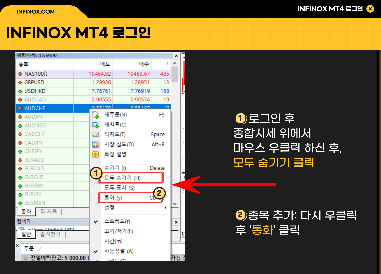The image size is (381, 274).
Task: Select 새차트(C) from context menu
Action: (x=131, y=125)
